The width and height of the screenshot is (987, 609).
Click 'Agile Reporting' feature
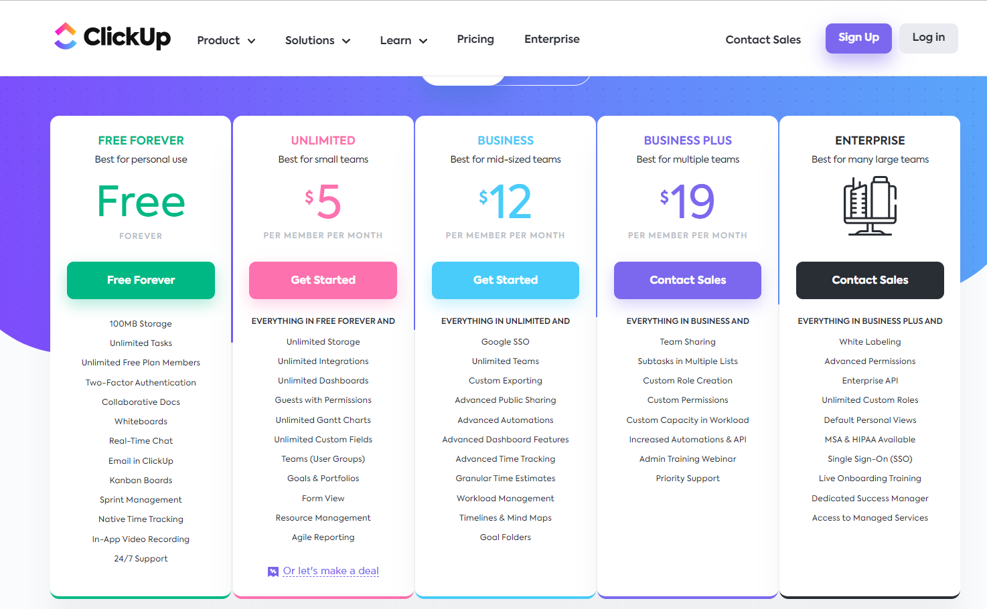(323, 537)
